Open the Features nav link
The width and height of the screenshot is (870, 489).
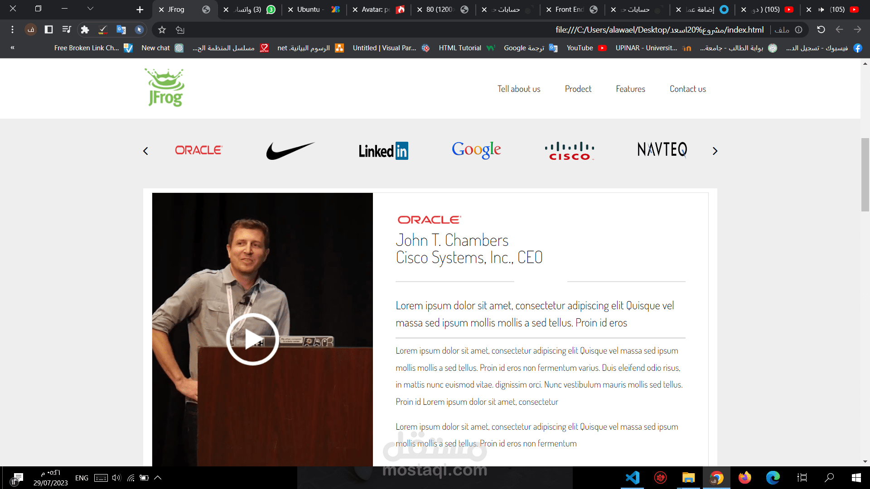click(630, 89)
